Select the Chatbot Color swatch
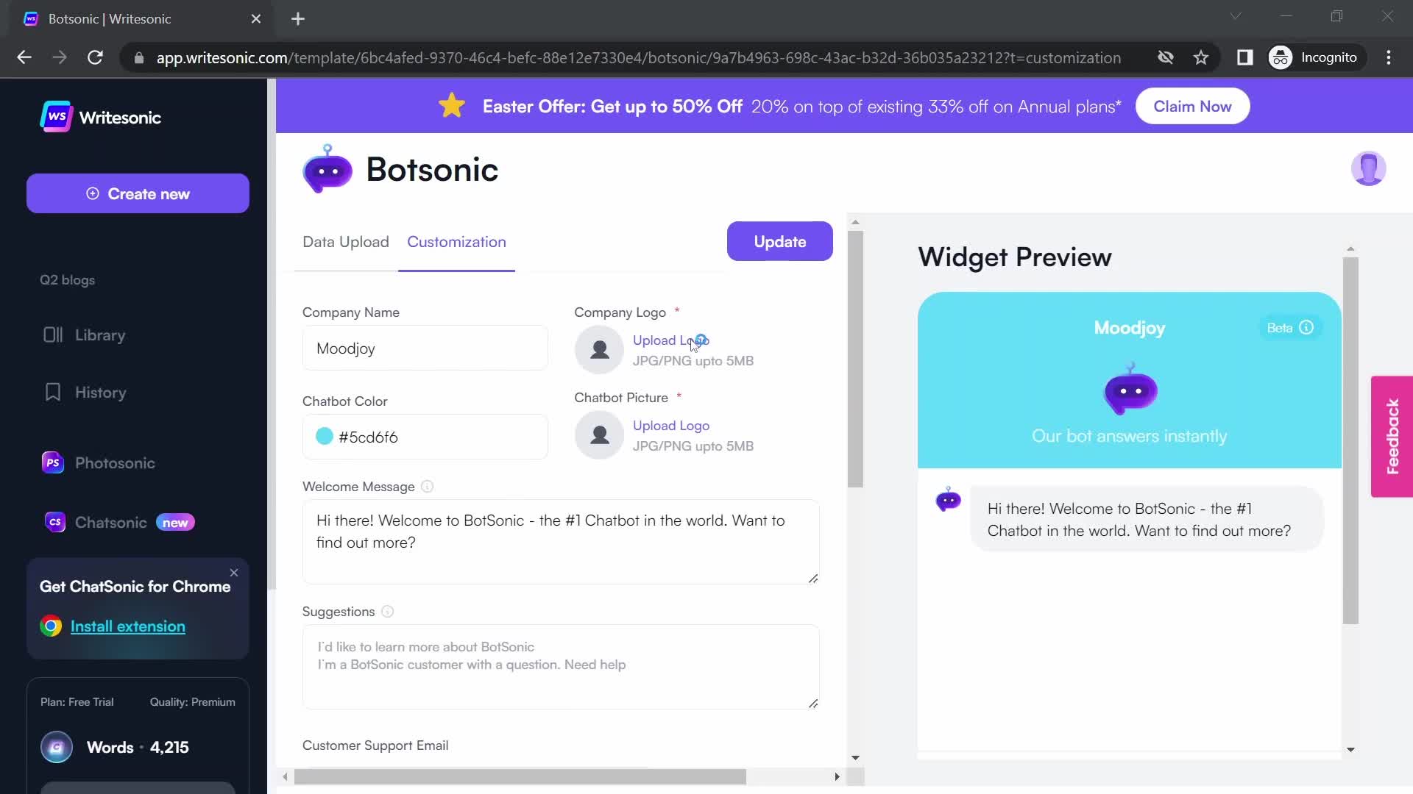1413x794 pixels. click(x=323, y=436)
